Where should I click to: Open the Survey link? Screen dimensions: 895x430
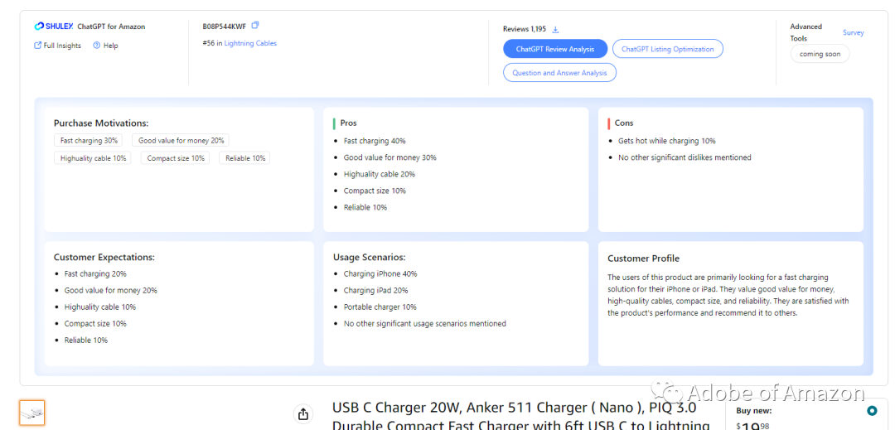tap(854, 32)
